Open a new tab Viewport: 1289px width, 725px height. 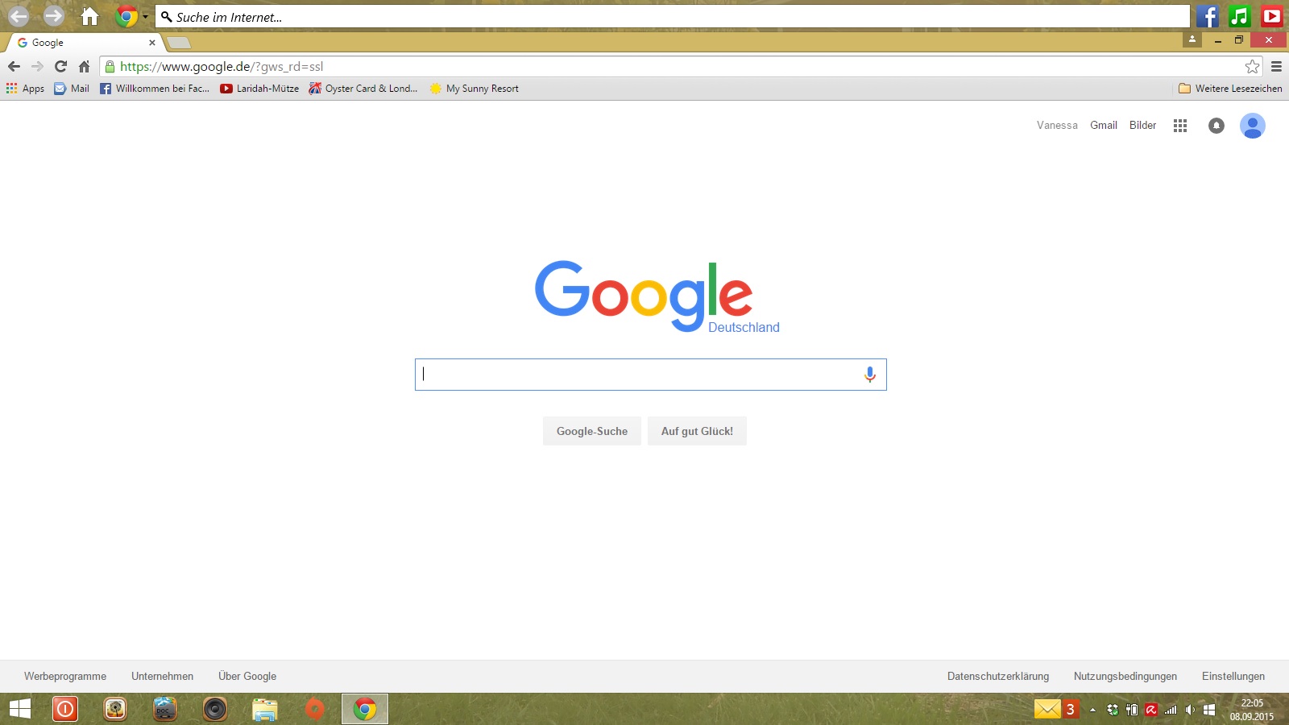point(179,43)
